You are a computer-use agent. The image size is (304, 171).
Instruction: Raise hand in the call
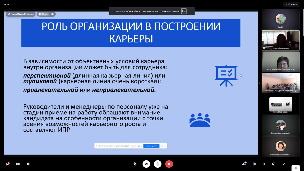pyautogui.click(x=135, y=164)
